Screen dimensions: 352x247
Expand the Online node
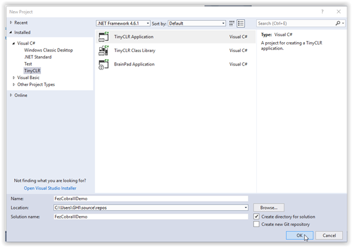click(x=11, y=95)
